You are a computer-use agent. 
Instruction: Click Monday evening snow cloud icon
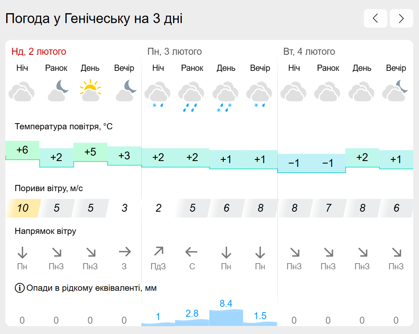[259, 95]
